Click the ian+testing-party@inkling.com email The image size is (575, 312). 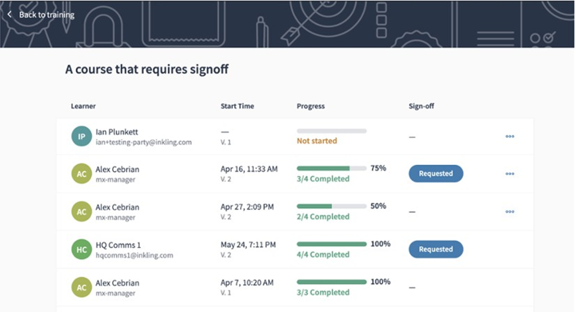point(144,142)
